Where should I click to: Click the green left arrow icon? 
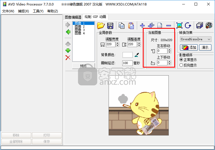[68, 32]
